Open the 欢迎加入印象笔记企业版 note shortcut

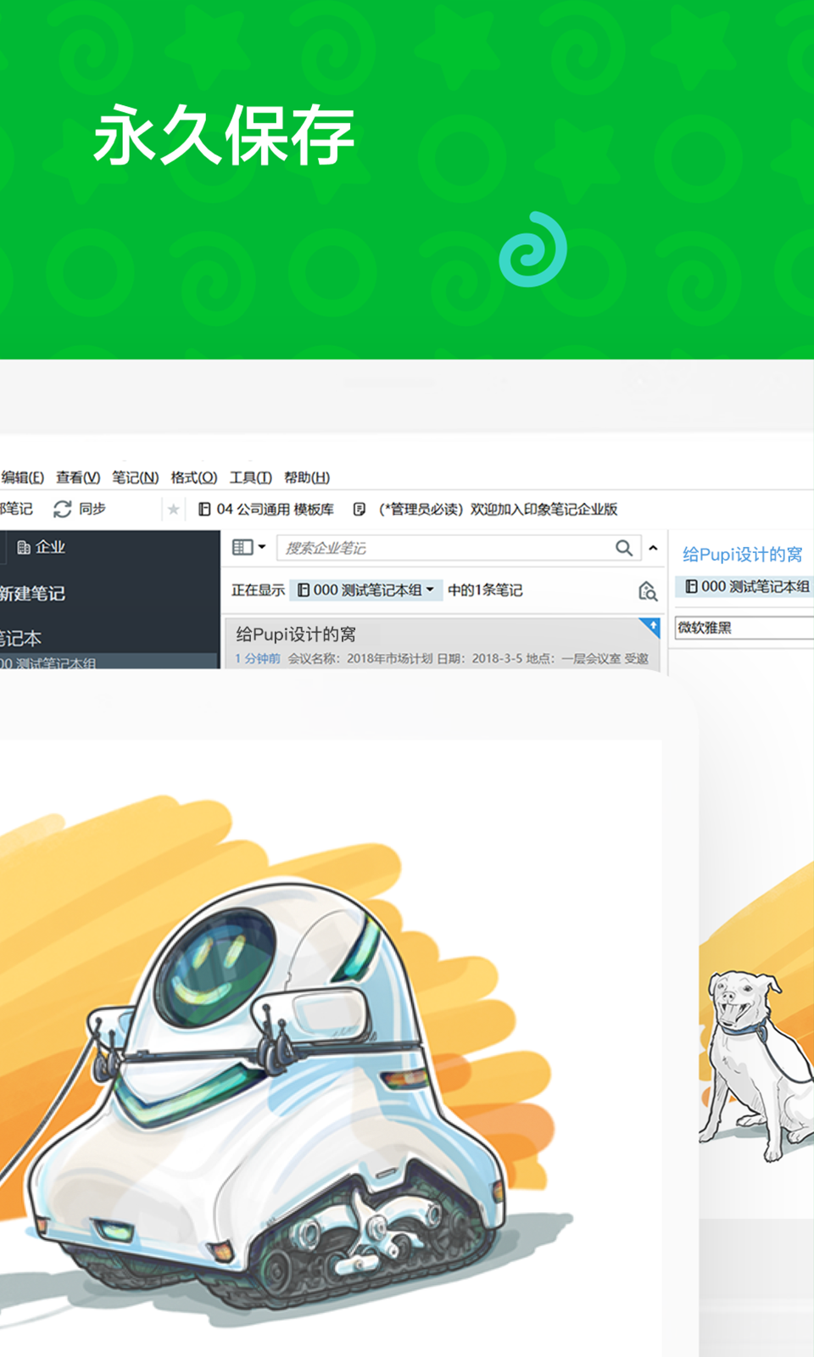click(x=485, y=510)
